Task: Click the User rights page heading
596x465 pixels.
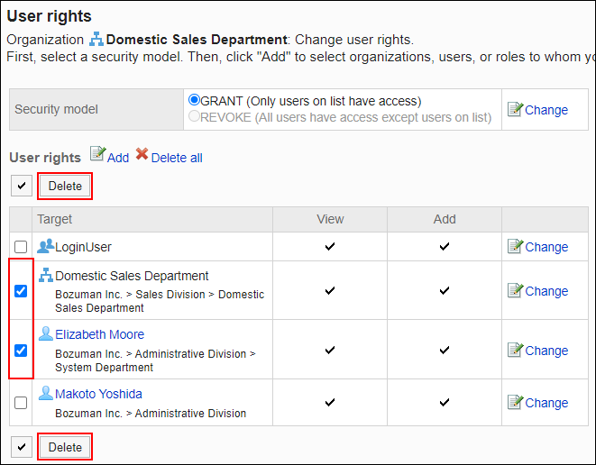Action: [x=49, y=16]
